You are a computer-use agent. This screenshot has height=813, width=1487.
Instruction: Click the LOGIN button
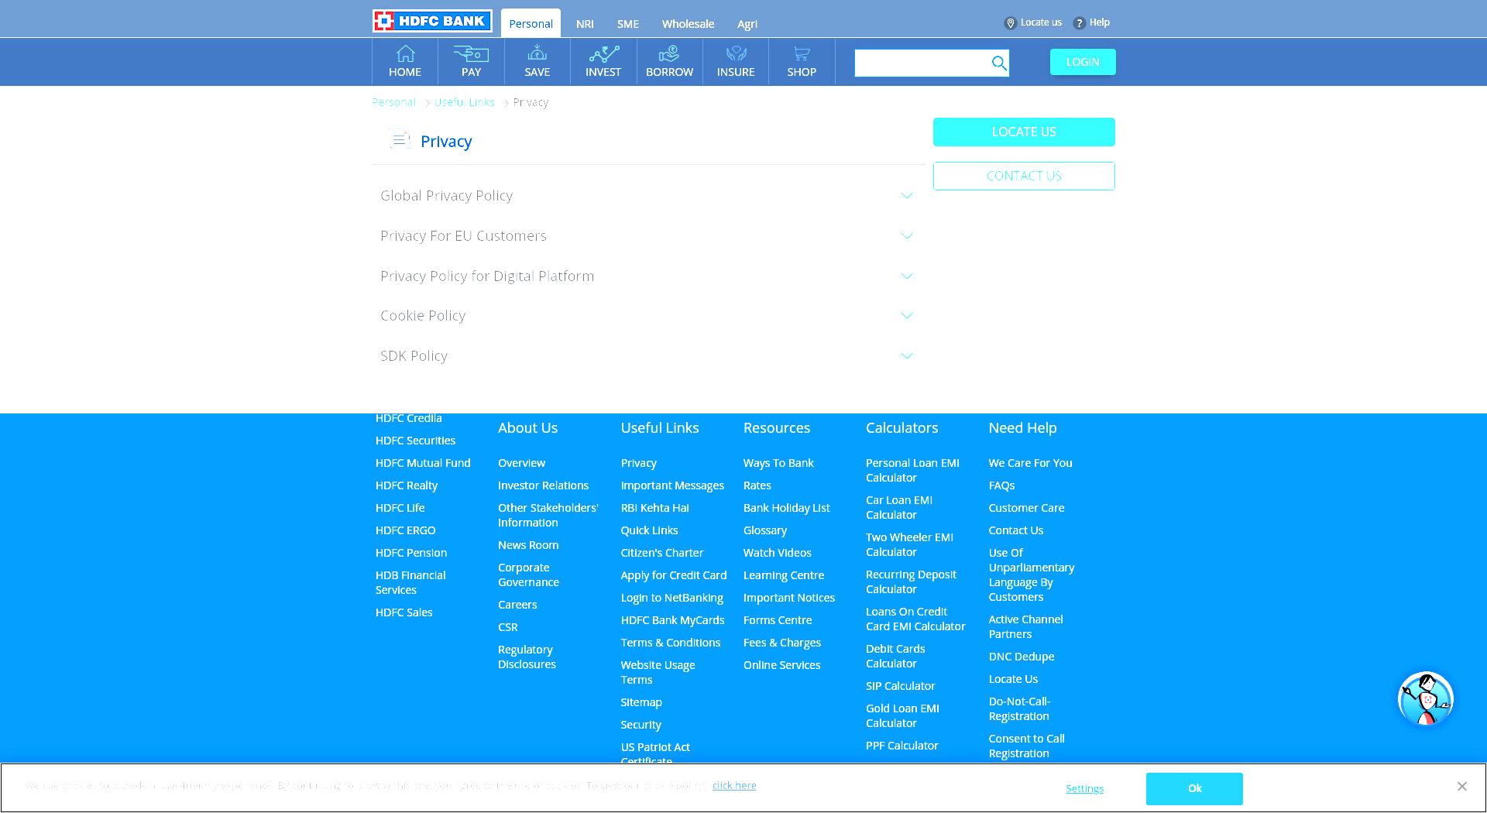tap(1083, 62)
